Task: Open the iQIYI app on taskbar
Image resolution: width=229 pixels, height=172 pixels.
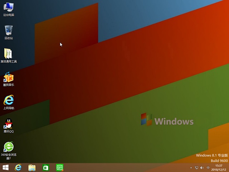Action: coord(59,167)
